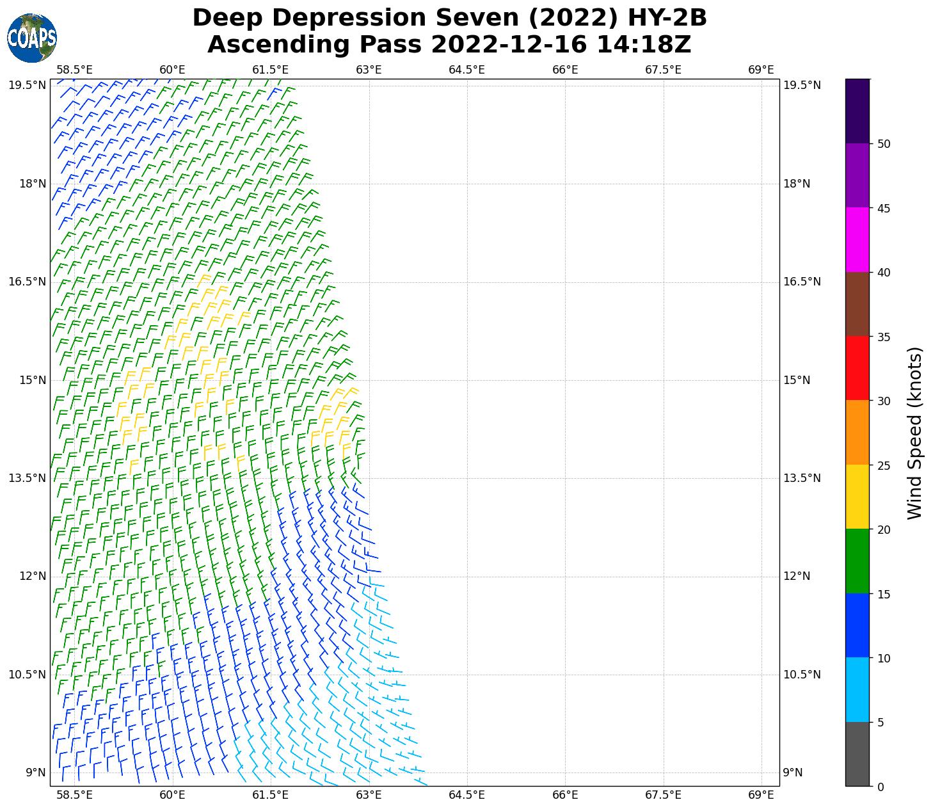
Task: Click the 66°E label on the top axis
Action: pos(565,70)
